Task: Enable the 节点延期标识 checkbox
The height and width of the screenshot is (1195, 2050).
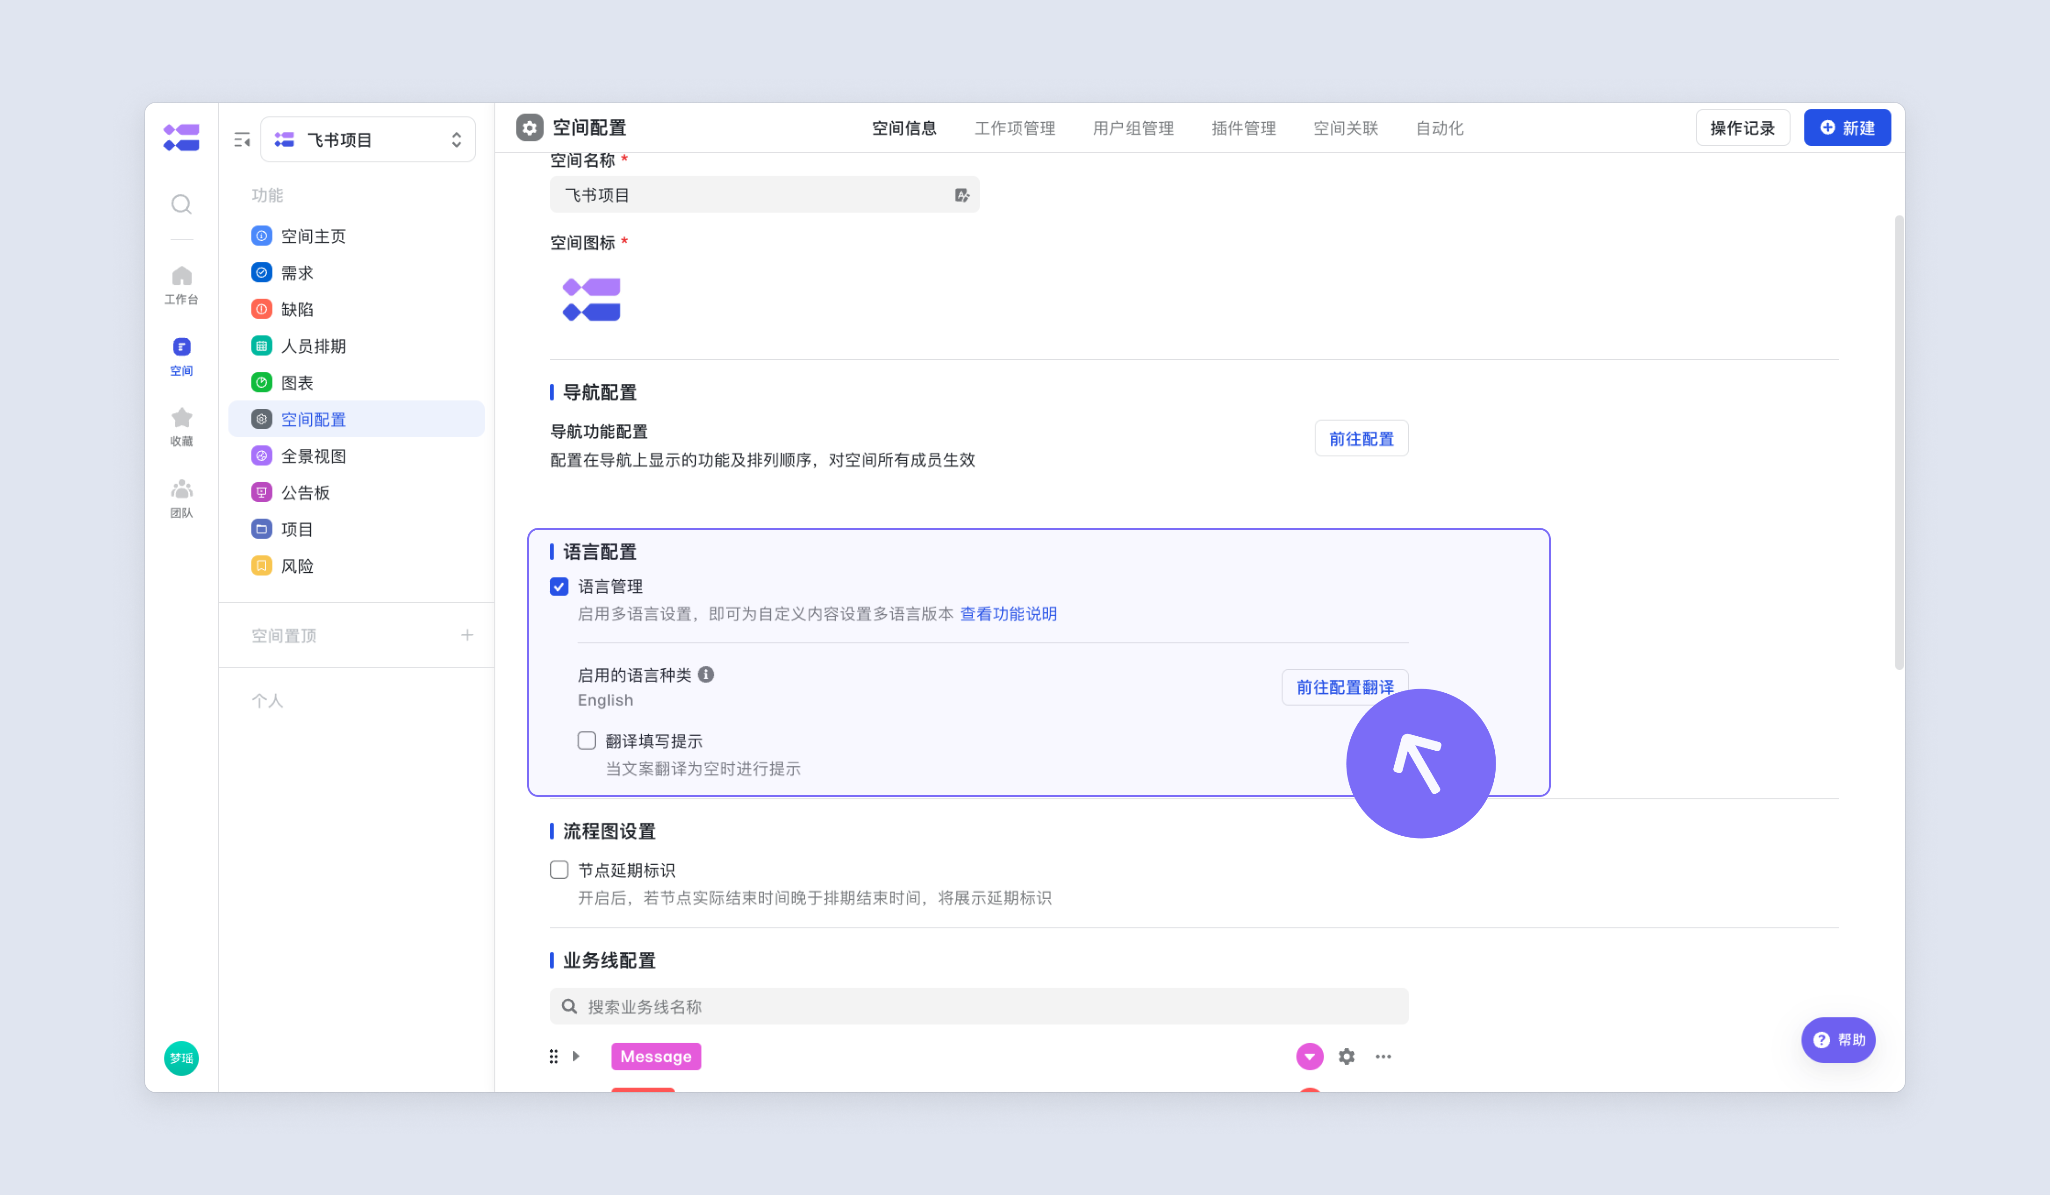Action: [559, 870]
